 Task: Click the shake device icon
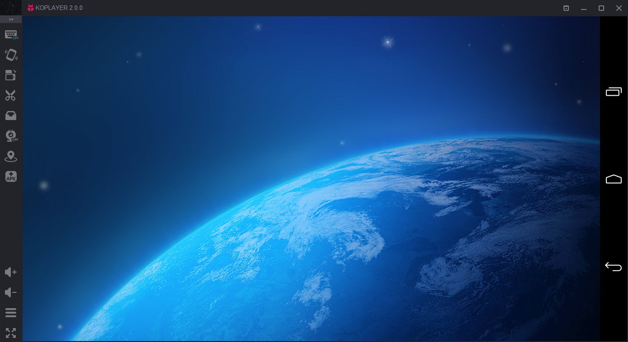point(11,55)
